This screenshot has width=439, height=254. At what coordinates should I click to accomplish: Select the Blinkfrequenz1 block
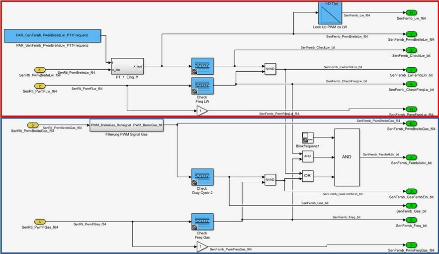coord(308,139)
